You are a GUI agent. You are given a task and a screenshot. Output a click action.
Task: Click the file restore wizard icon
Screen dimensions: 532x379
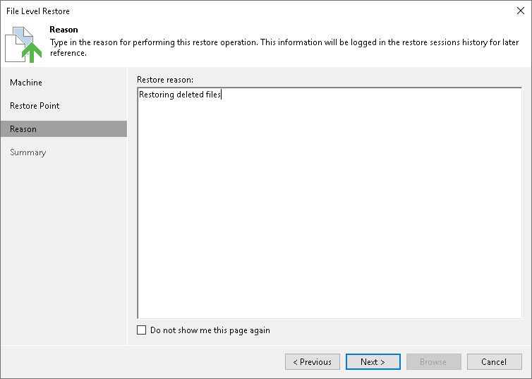coord(23,44)
